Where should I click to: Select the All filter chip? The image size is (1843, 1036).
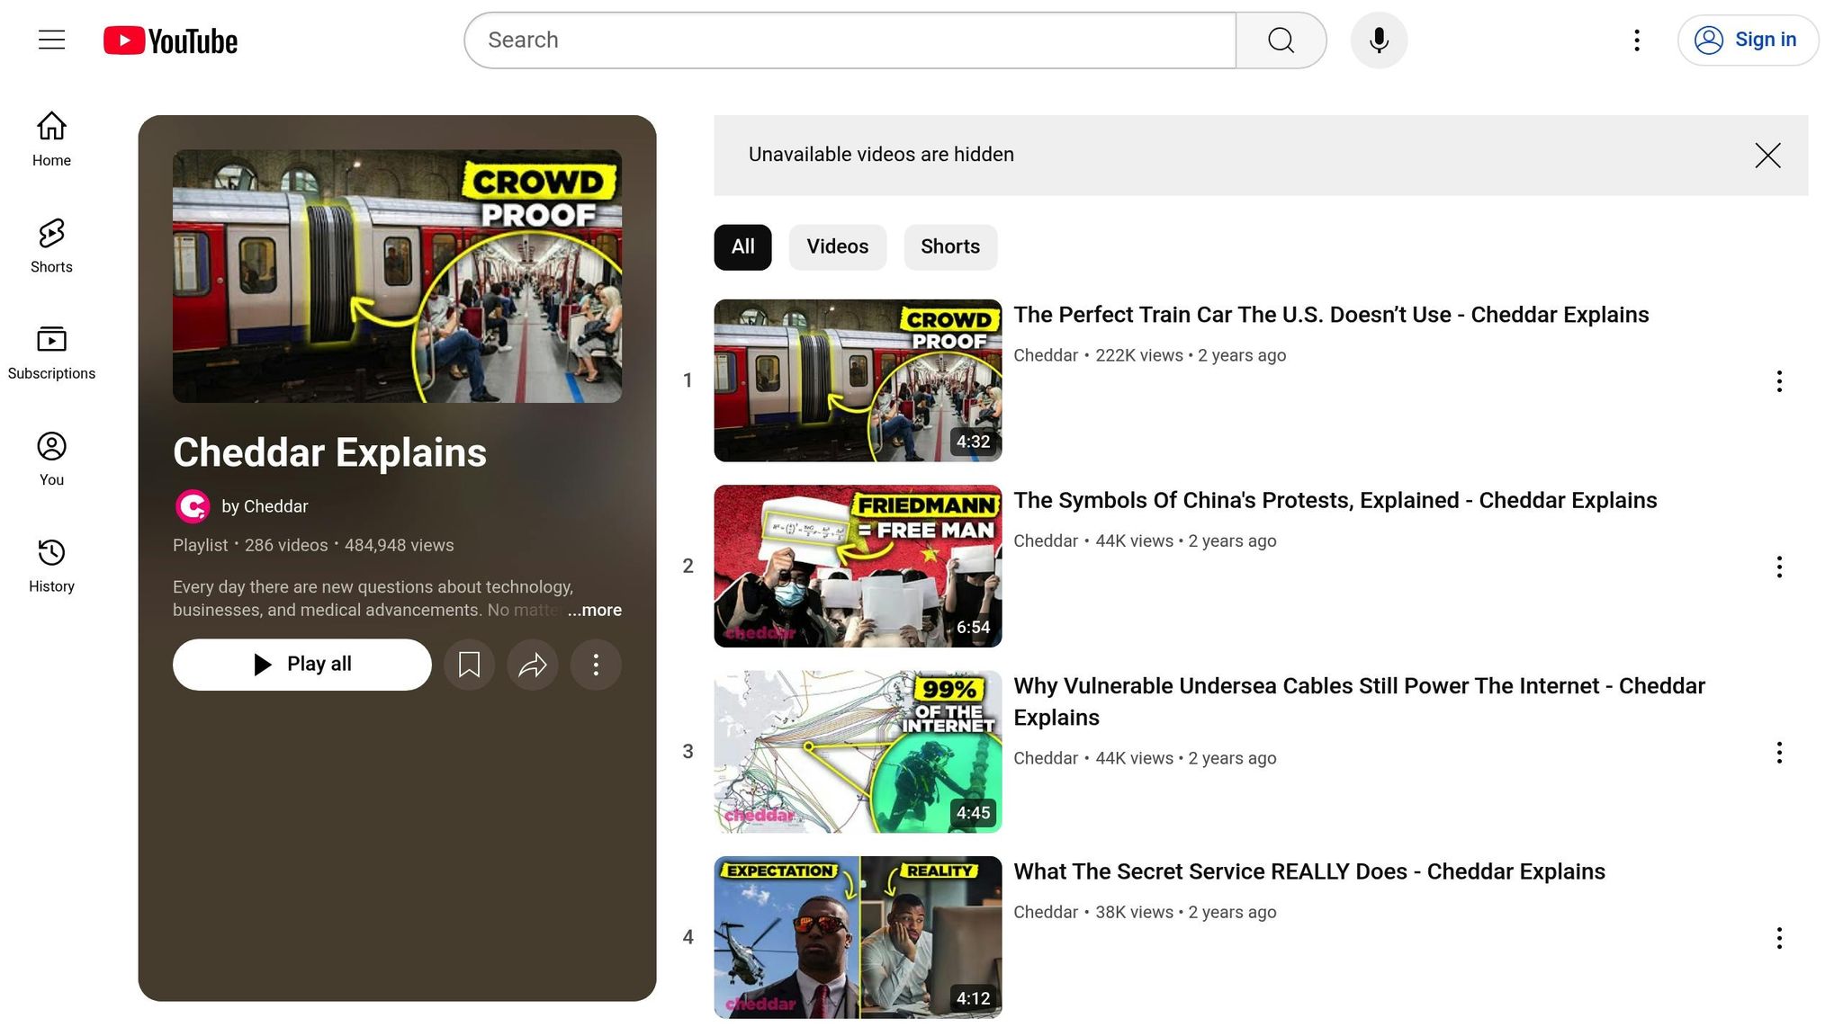click(742, 247)
